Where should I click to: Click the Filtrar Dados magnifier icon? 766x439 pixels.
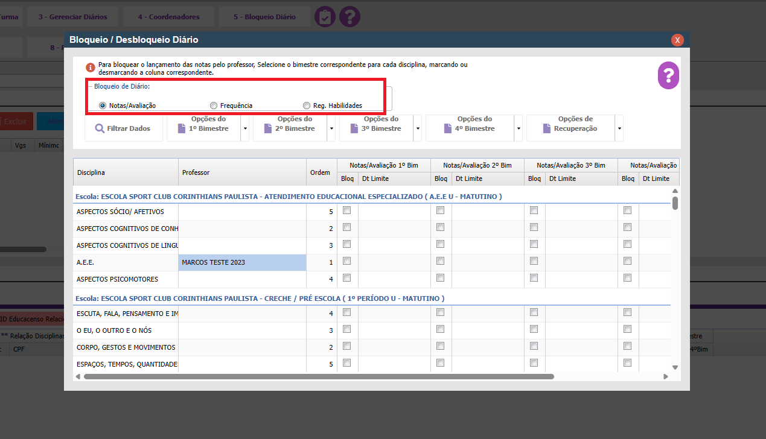pos(100,128)
